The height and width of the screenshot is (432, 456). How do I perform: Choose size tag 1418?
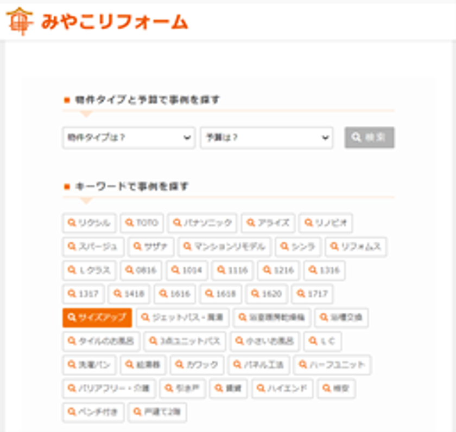click(129, 294)
